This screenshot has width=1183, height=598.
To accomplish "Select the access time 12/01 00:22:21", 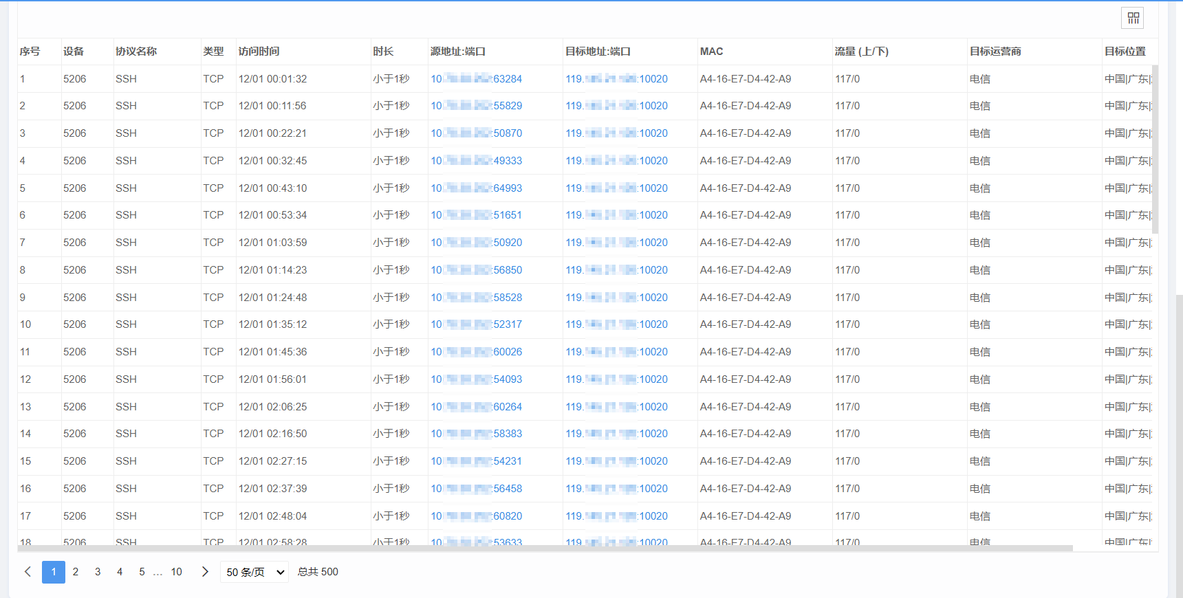I will pyautogui.click(x=273, y=133).
